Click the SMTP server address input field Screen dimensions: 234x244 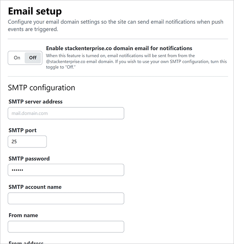pos(66,113)
